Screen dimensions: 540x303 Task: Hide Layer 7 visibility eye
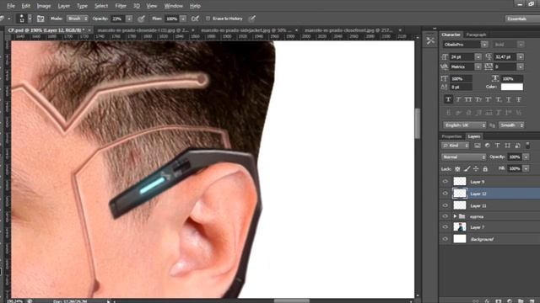(445, 227)
